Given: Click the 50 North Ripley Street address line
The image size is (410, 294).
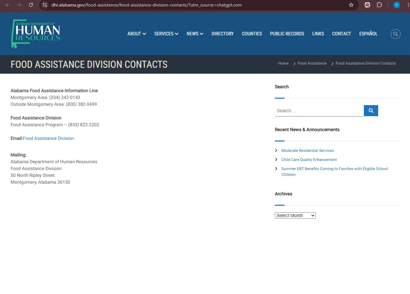Looking at the screenshot, I should pos(32,175).
